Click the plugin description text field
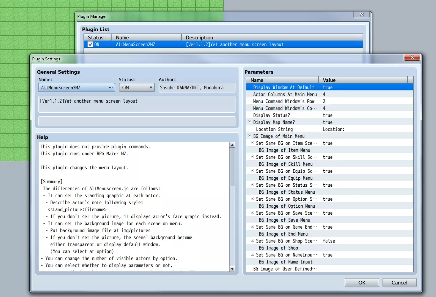Image resolution: width=436 pixels, height=297 pixels. click(x=137, y=104)
